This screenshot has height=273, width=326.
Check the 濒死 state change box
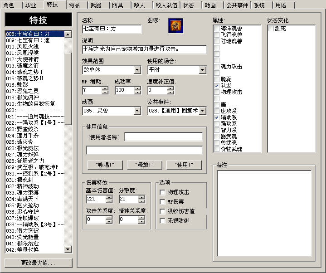pos(271,29)
